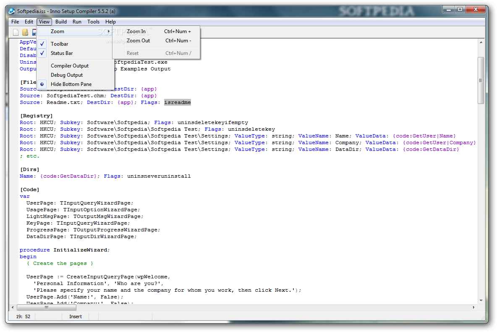The height and width of the screenshot is (332, 497).
Task: Click 'DataDirPage: TInputDirWizardPage;' declaration
Action: click(81, 236)
